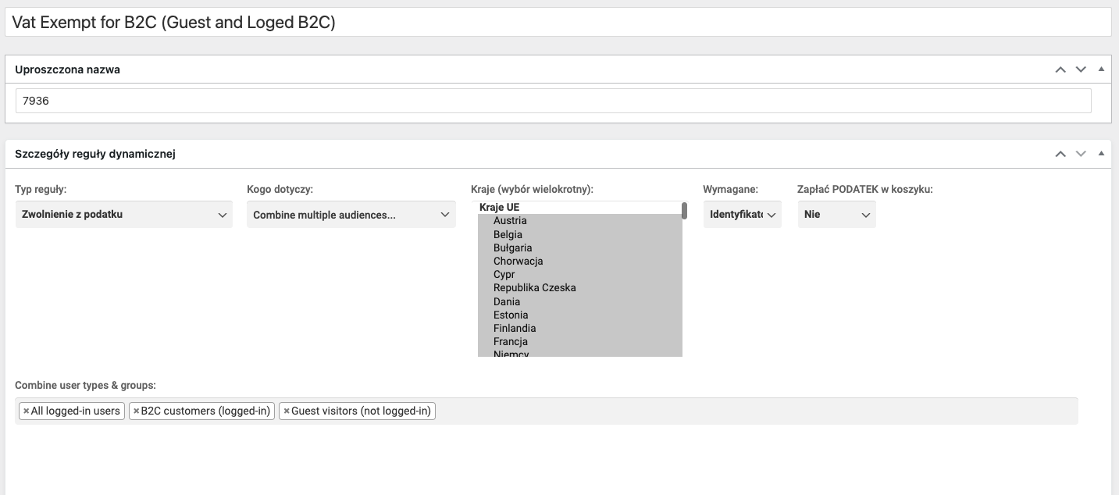Remove 'Guest visitors (not logged-in)' tag

pyautogui.click(x=286, y=411)
